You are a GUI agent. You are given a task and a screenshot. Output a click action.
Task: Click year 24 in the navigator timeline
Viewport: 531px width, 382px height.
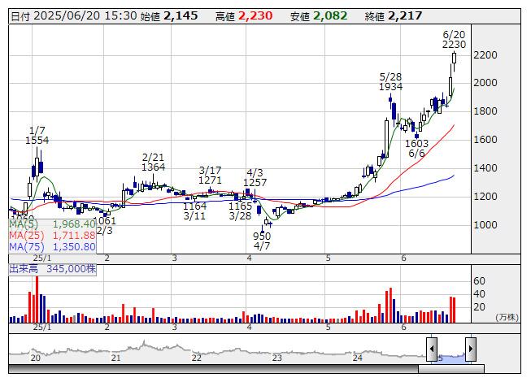[358, 358]
